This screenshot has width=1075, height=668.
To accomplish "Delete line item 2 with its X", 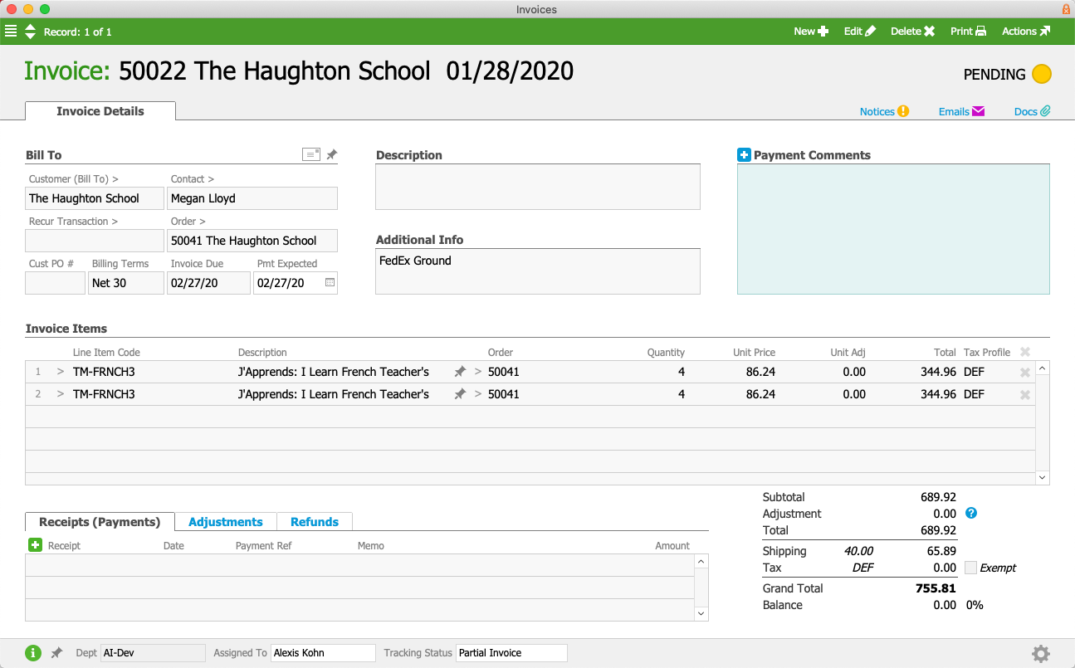I will pos(1025,395).
